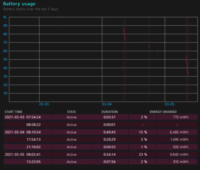Click the % symbol at the axis top
The width and height of the screenshot is (200, 170).
coord(5,17)
